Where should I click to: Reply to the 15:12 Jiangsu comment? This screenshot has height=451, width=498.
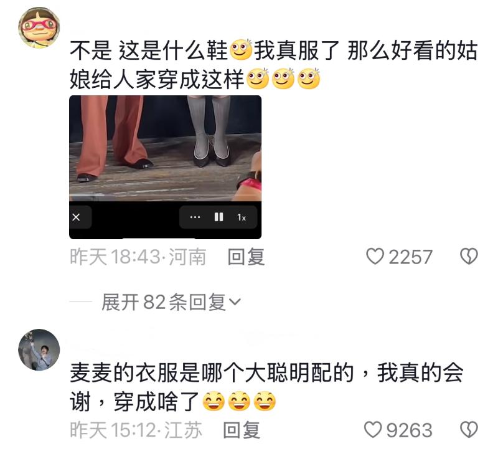pyautogui.click(x=242, y=430)
